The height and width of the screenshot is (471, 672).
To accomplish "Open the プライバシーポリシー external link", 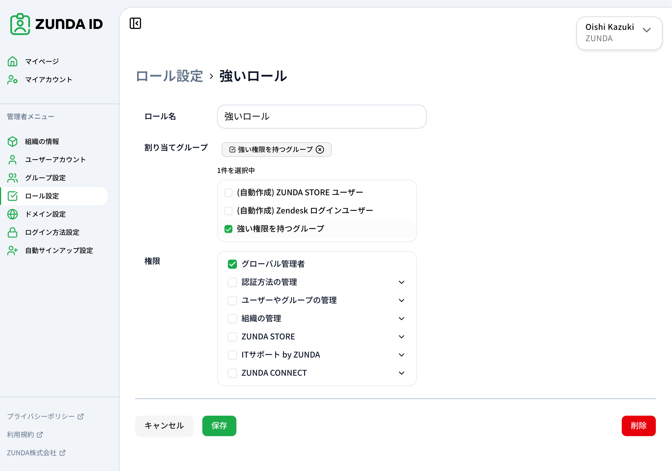I will tap(45, 416).
